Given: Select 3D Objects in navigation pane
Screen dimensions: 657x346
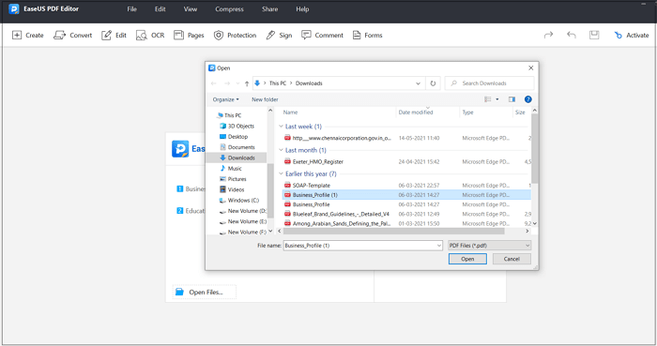Looking at the screenshot, I should pos(237,126).
